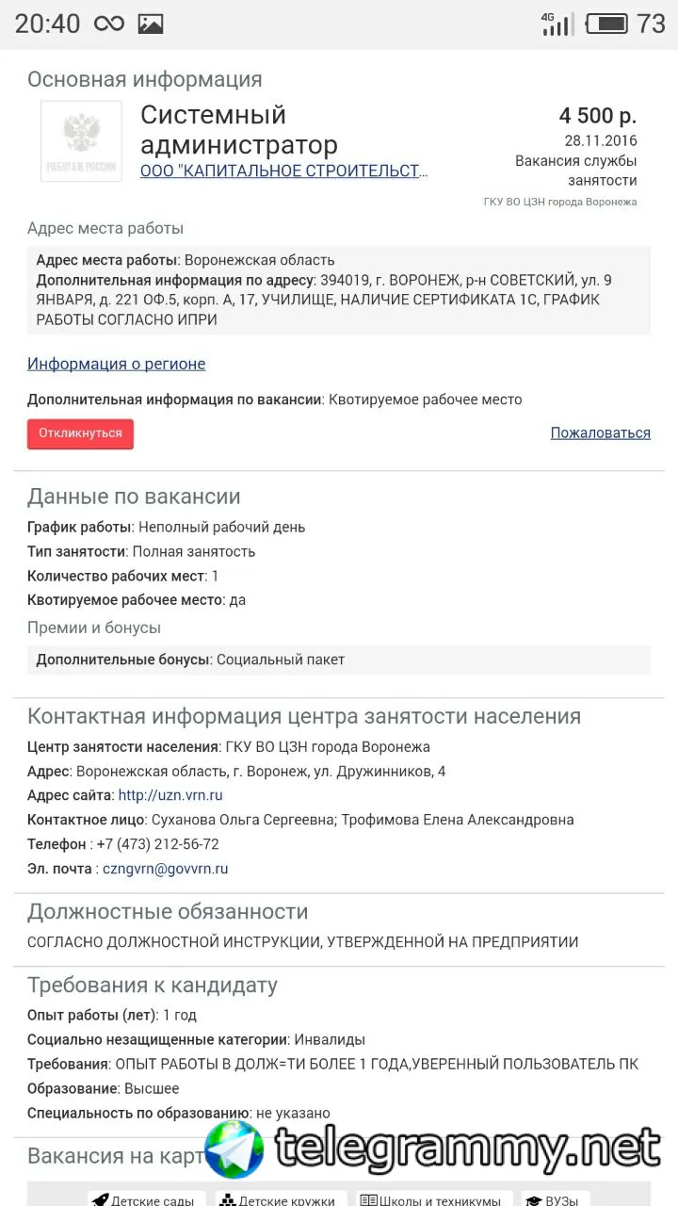This screenshot has width=678, height=1206.
Task: Tap the image notification icon in status bar
Action: point(151,24)
